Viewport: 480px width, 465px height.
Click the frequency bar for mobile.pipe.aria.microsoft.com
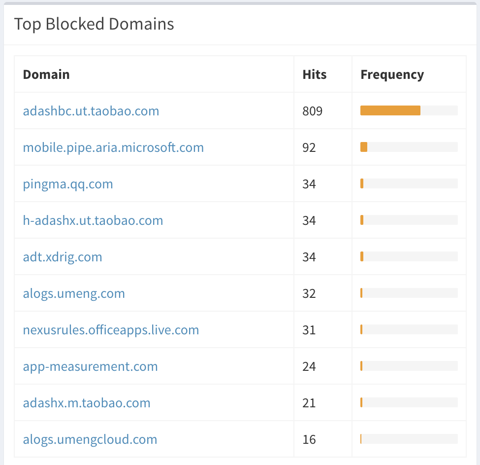coord(409,147)
